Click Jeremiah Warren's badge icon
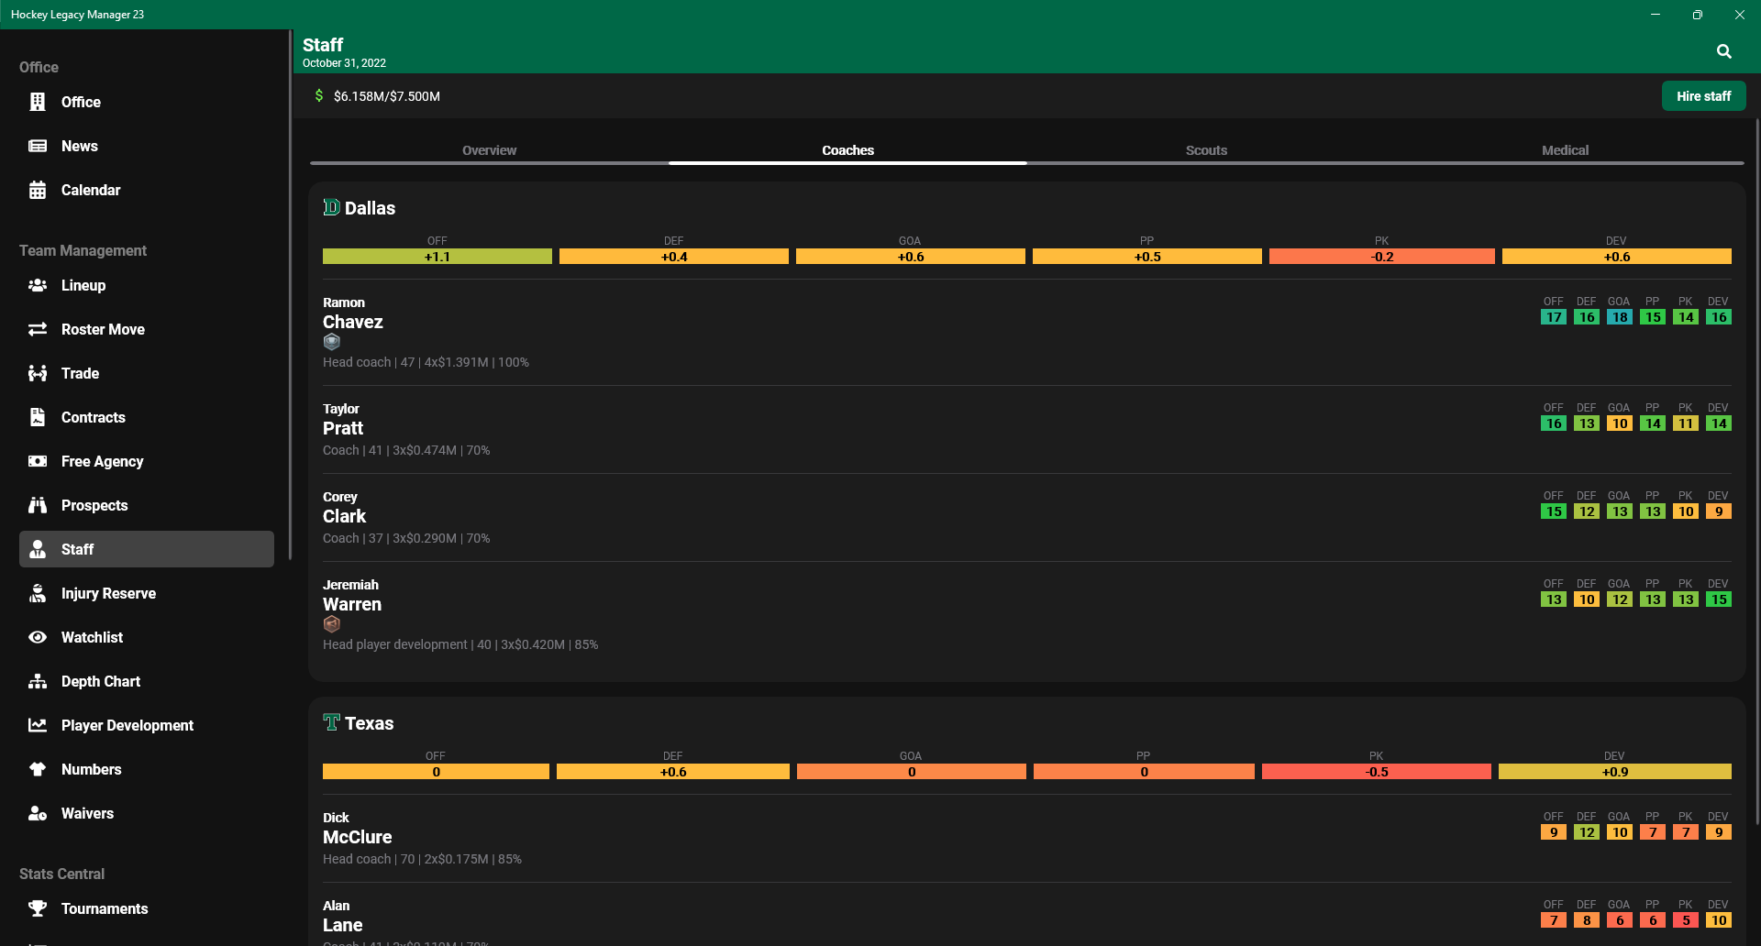This screenshot has width=1761, height=946. coord(332,624)
